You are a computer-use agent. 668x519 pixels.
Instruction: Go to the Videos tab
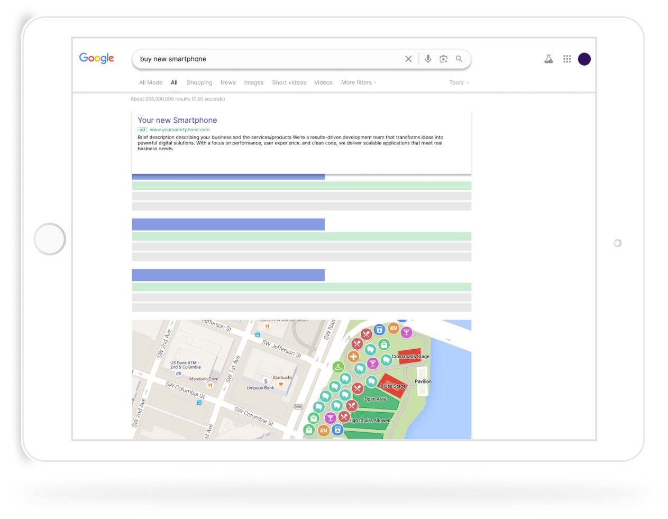click(x=323, y=83)
